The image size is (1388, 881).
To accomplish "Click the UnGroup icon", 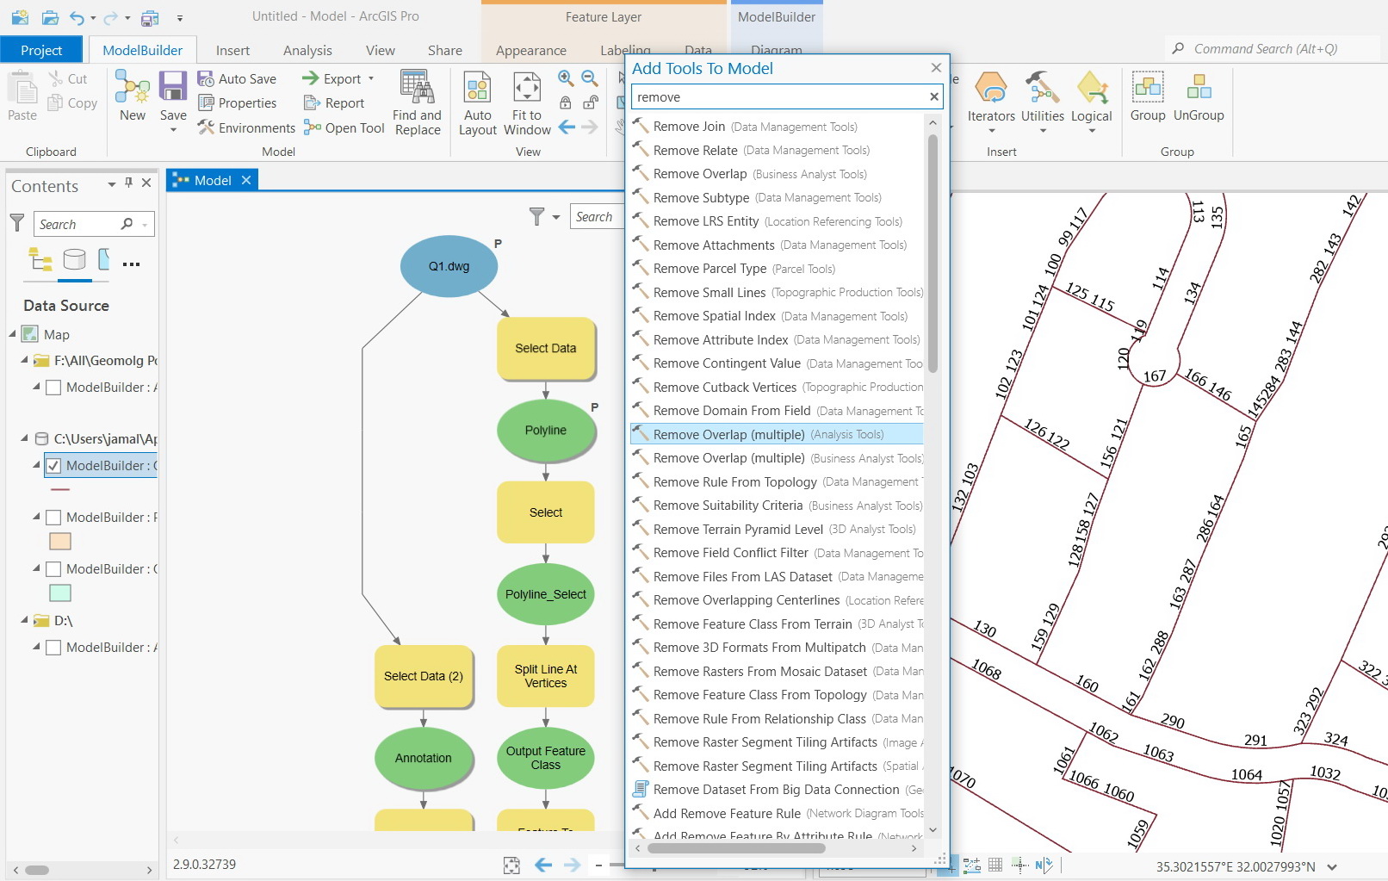I will tap(1198, 89).
